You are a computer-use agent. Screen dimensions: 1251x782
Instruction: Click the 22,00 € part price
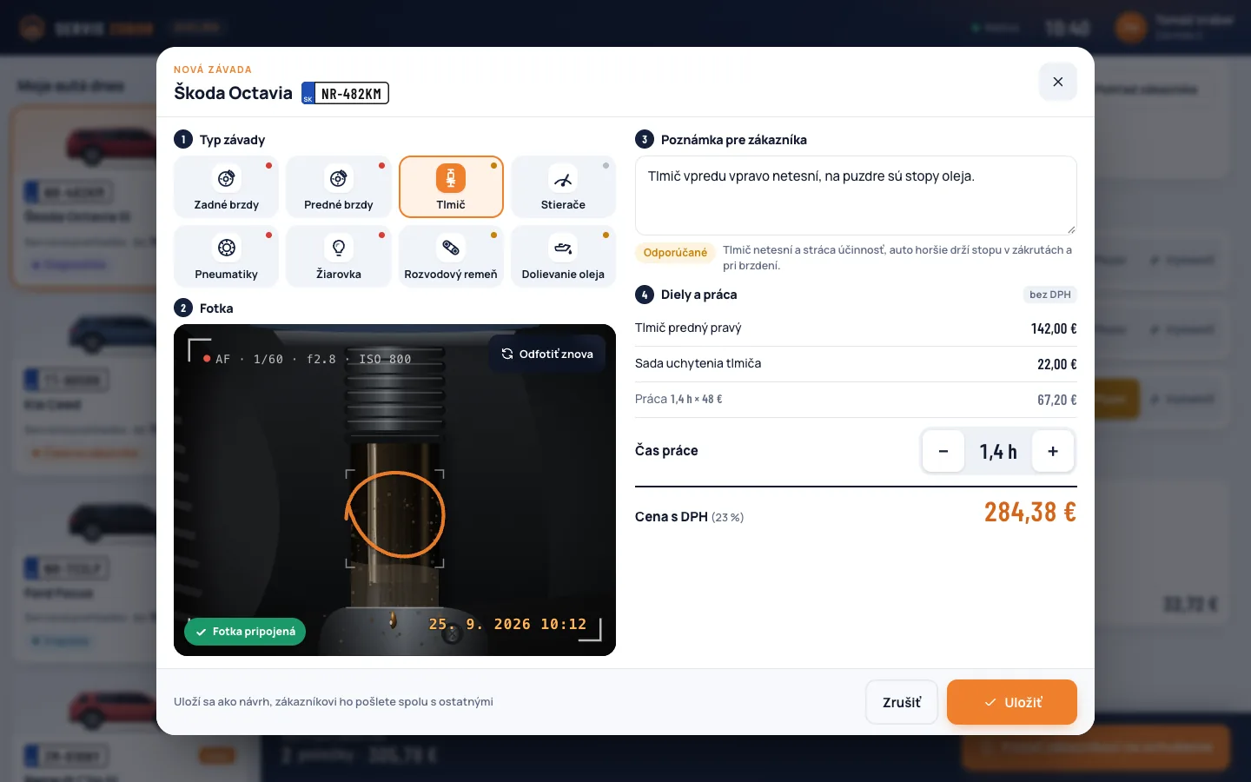[x=1057, y=364]
